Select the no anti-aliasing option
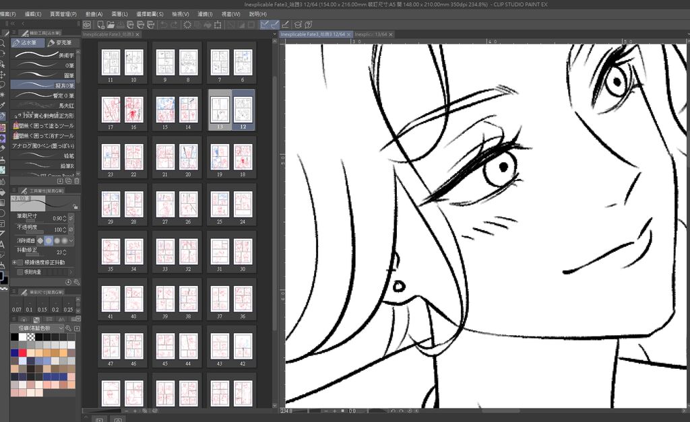This screenshot has height=422, width=690. tap(40, 240)
